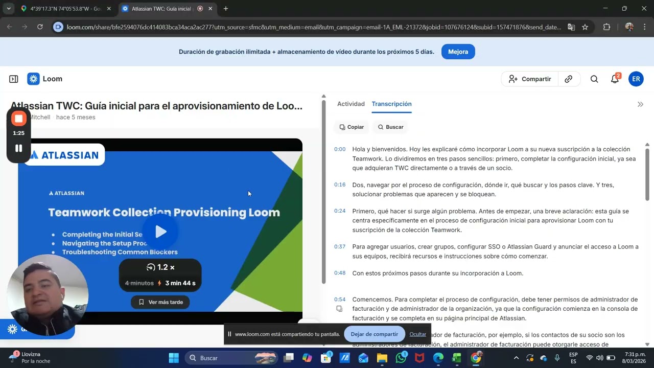Reload the current page
The image size is (654, 368).
40,27
